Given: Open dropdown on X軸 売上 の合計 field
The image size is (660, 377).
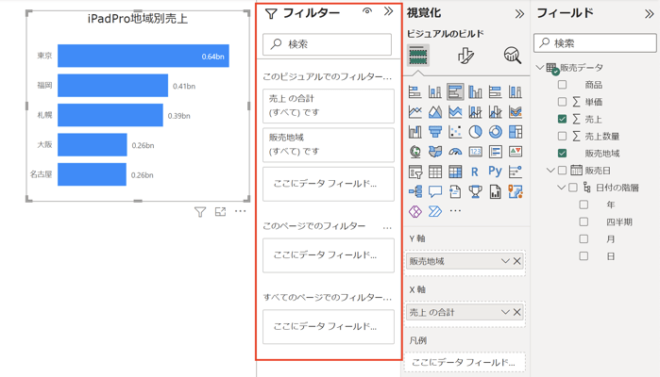Looking at the screenshot, I should (x=505, y=312).
